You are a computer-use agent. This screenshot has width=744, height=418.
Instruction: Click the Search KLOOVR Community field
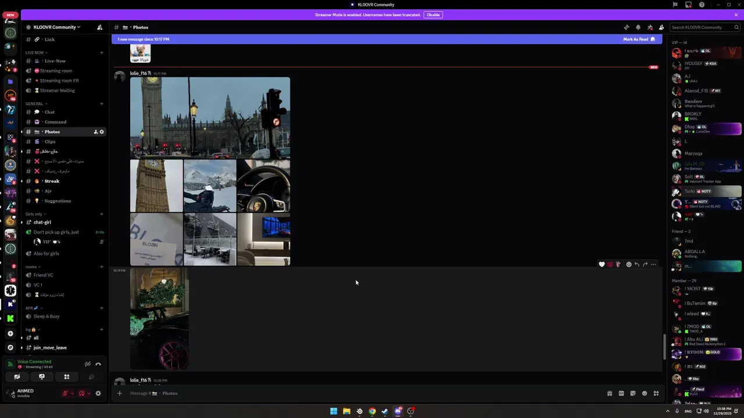point(705,27)
